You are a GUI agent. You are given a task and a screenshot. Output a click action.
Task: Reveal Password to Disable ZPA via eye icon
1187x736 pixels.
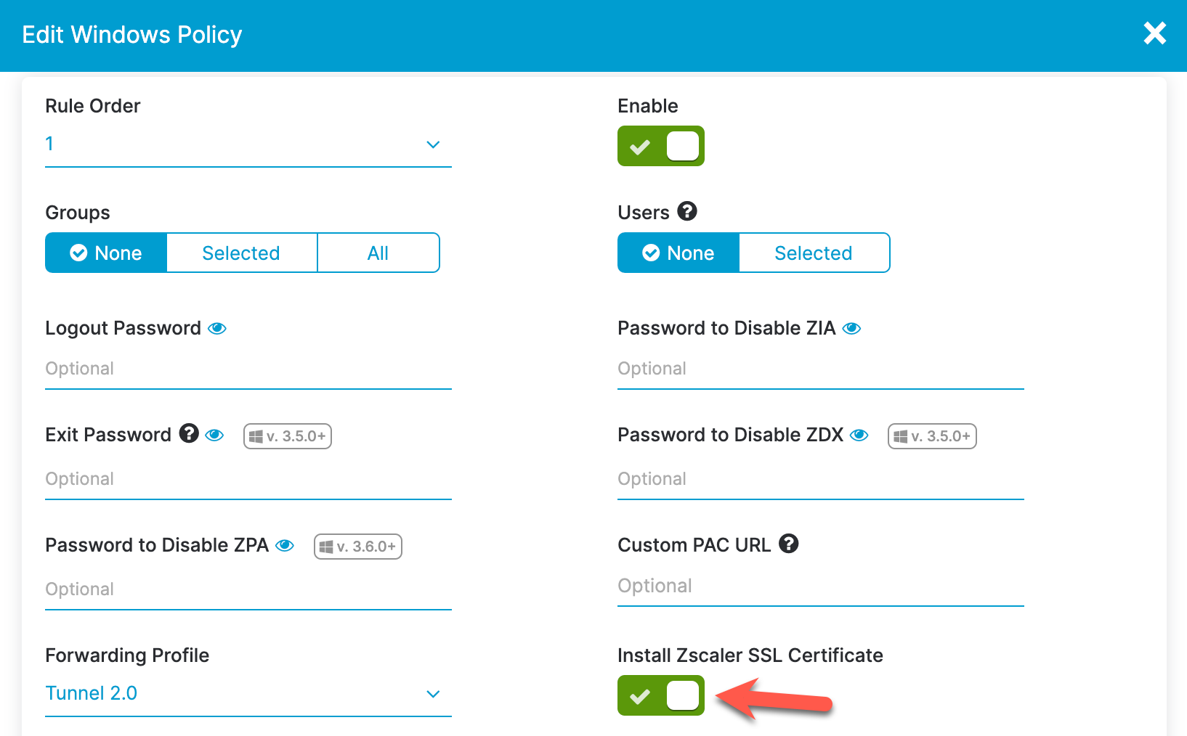pyautogui.click(x=284, y=545)
